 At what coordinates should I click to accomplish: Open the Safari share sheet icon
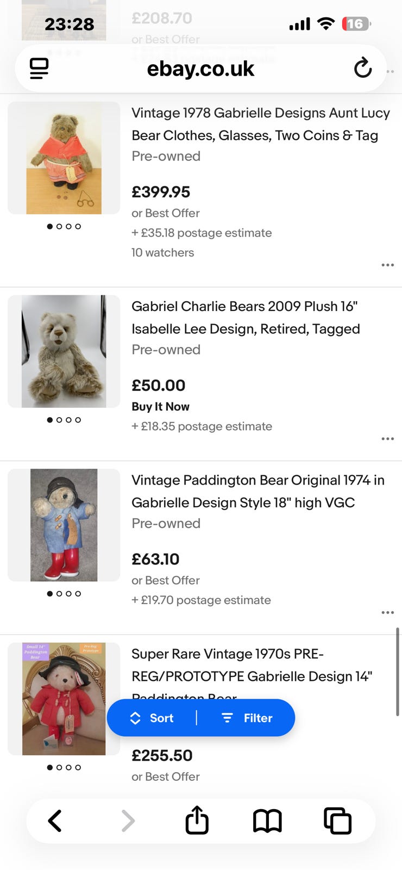pyautogui.click(x=197, y=820)
